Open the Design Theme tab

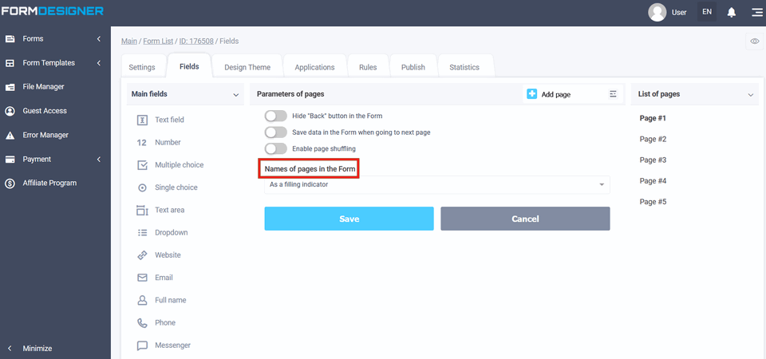pos(247,67)
